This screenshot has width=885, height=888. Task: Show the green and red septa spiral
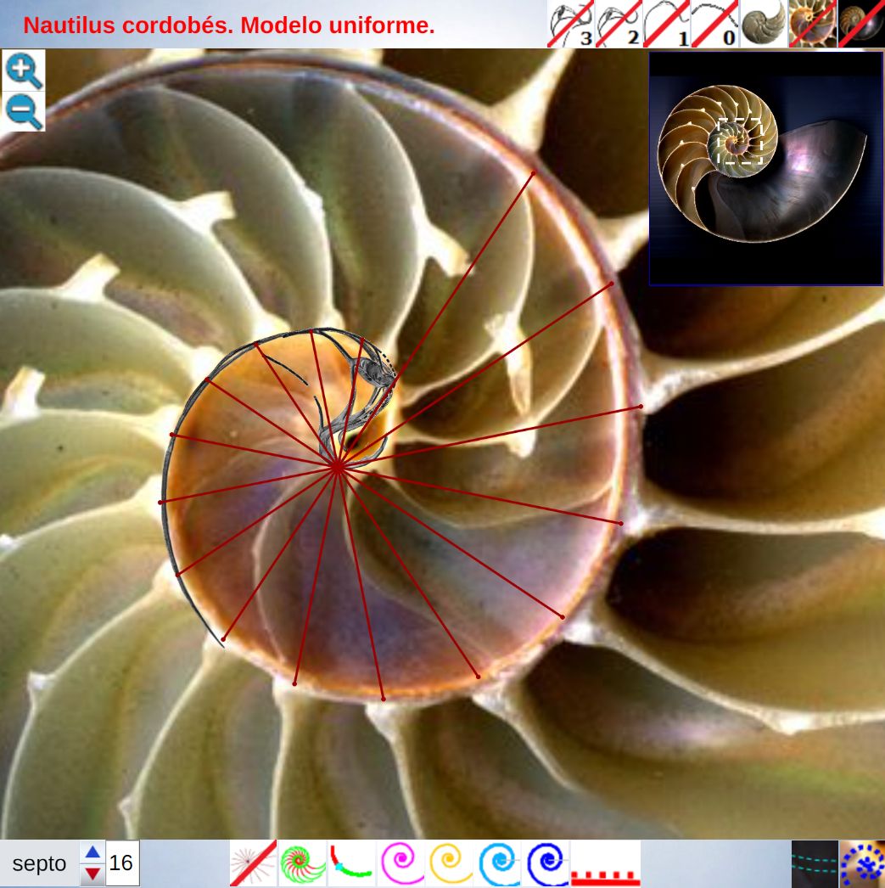pyautogui.click(x=303, y=863)
